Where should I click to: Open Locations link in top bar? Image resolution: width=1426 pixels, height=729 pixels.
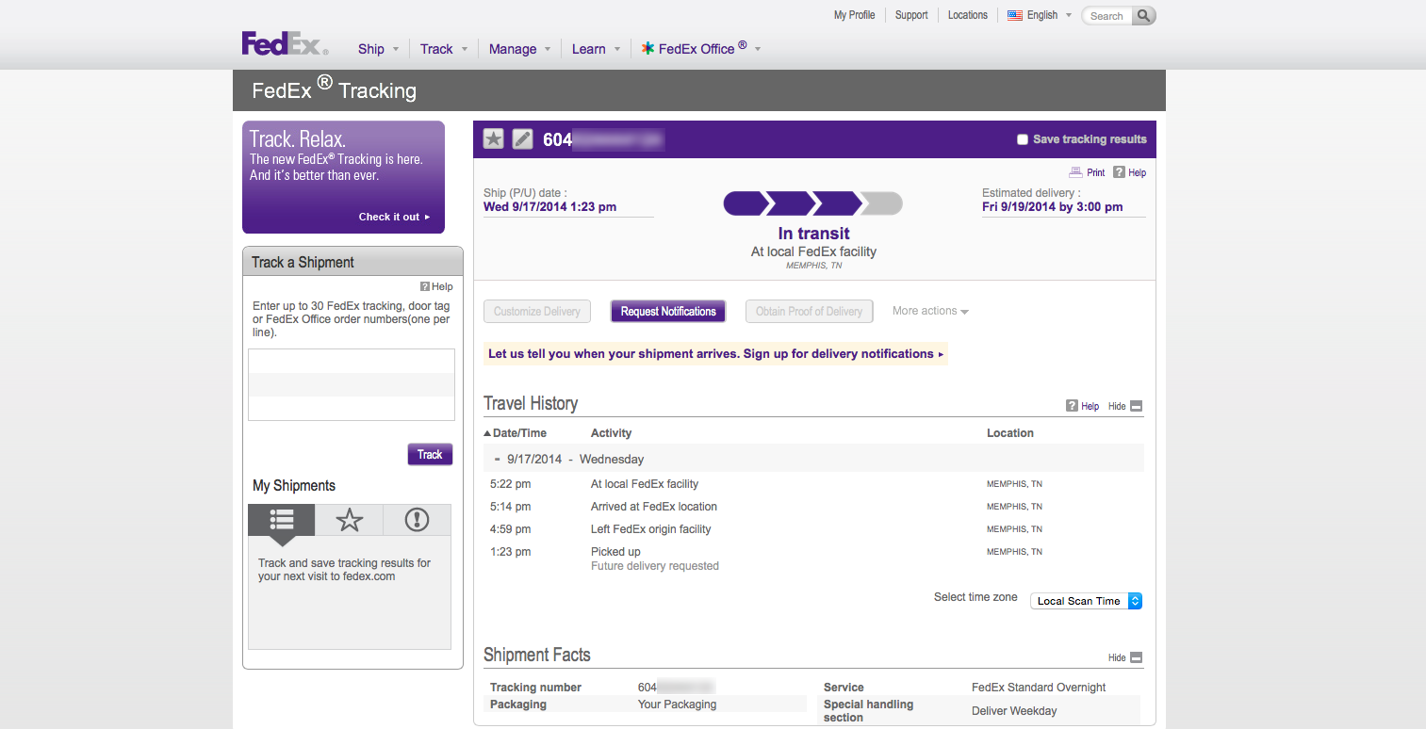[968, 15]
